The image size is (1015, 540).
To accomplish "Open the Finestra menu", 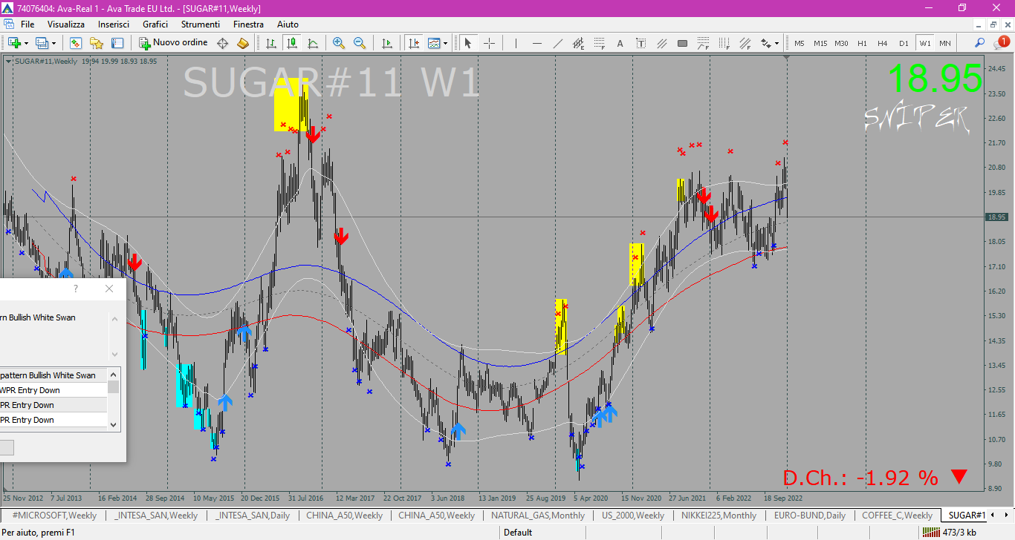I will click(248, 24).
